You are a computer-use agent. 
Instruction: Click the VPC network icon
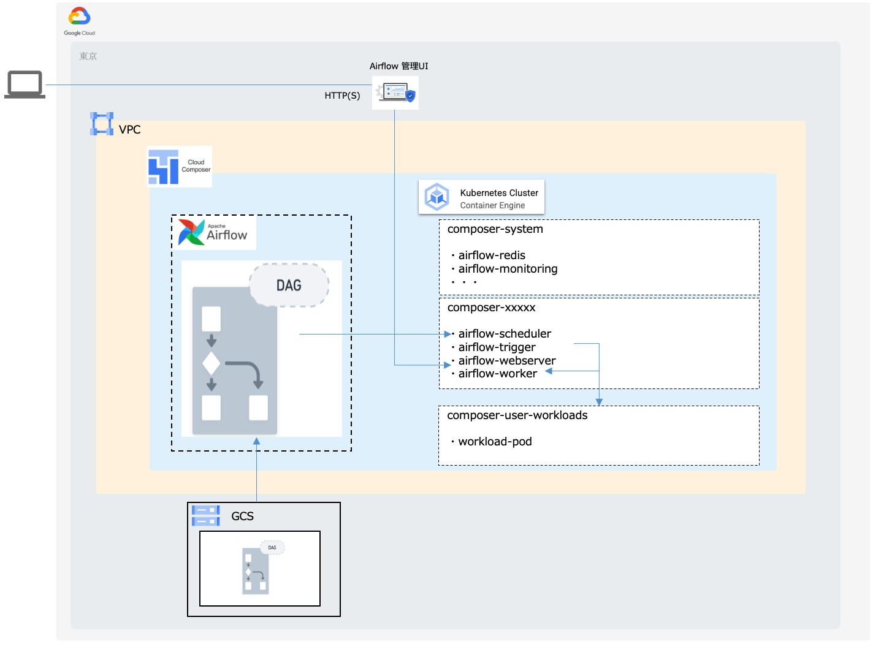pyautogui.click(x=102, y=124)
